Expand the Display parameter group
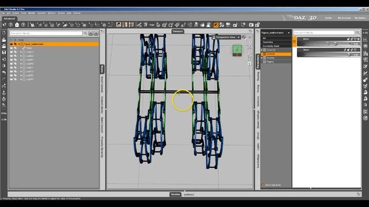 click(x=262, y=57)
